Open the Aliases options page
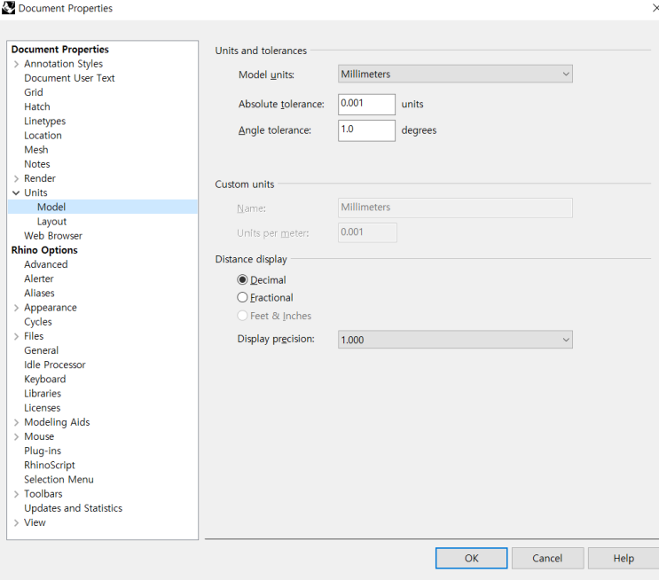Screen dimensions: 659x580 pos(39,294)
